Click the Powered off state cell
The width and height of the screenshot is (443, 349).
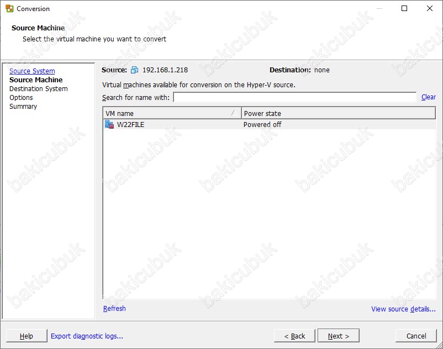coord(262,124)
